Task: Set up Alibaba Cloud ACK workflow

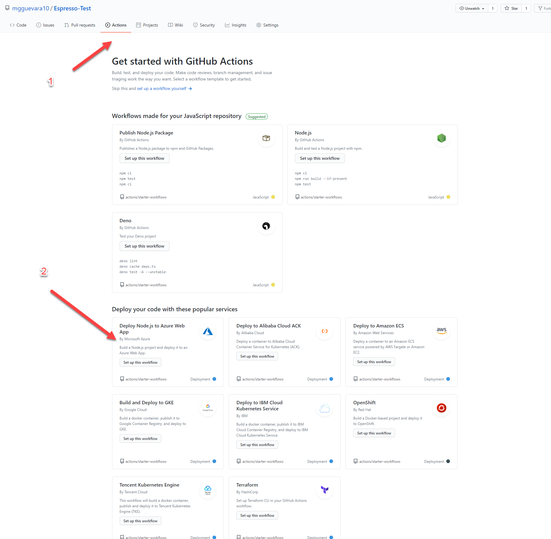Action: [x=257, y=356]
